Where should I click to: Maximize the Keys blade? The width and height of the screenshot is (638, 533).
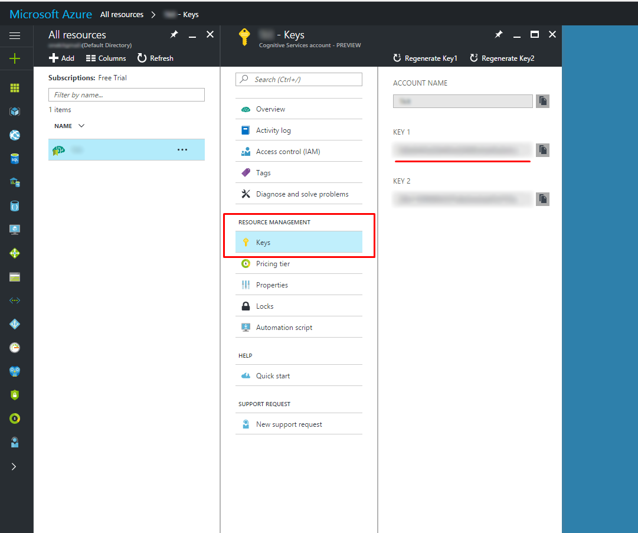coord(535,35)
